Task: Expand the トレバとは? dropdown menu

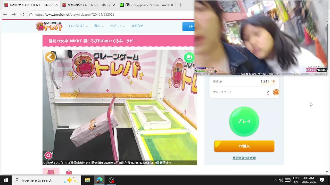Action: click(78, 26)
